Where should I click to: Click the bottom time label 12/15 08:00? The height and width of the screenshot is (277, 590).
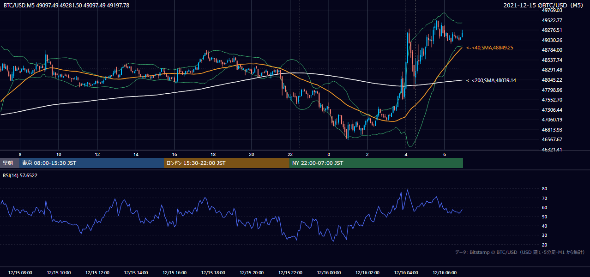point(20,273)
